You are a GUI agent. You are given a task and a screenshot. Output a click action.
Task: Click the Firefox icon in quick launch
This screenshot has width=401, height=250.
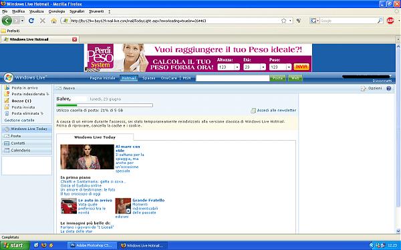pos(43,245)
